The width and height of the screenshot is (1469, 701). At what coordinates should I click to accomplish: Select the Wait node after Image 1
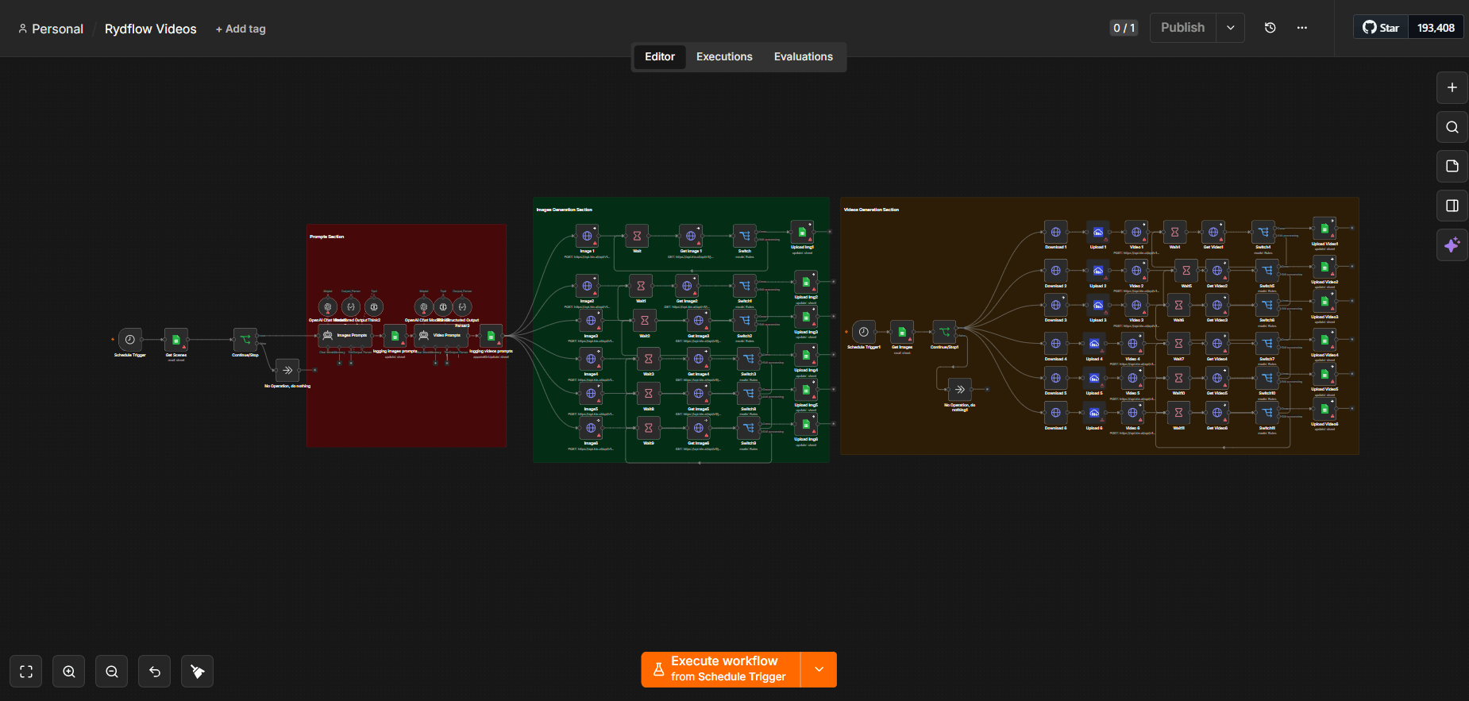click(637, 236)
